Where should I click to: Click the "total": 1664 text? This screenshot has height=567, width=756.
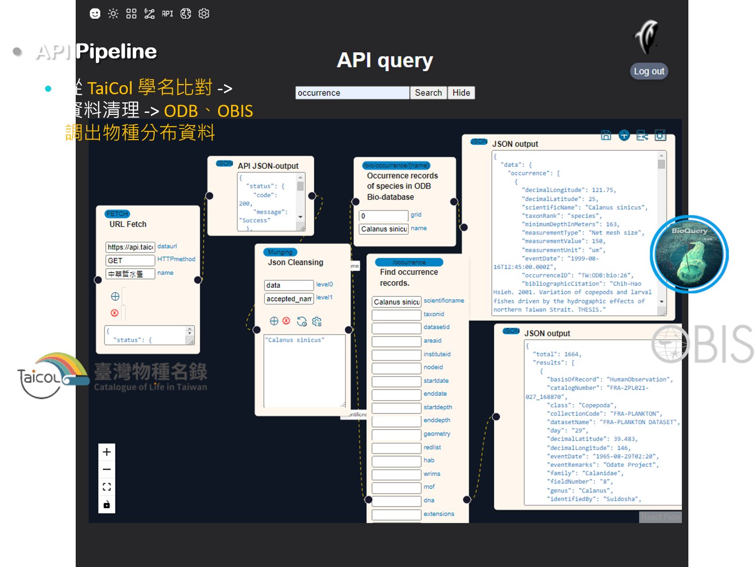tap(557, 354)
